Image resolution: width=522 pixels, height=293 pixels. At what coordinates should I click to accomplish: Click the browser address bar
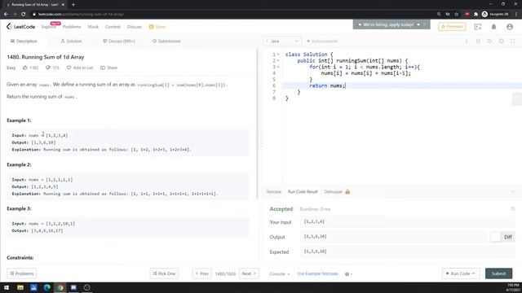click(233, 15)
